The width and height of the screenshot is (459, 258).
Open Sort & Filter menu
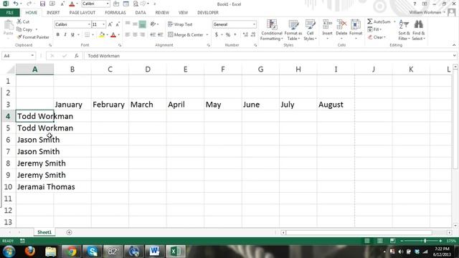coord(404,30)
